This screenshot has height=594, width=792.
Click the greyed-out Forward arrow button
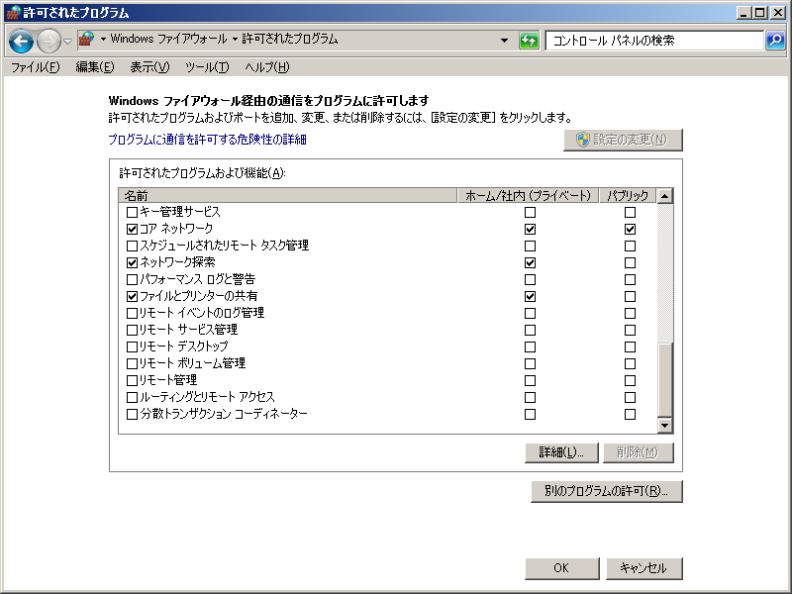(x=49, y=41)
